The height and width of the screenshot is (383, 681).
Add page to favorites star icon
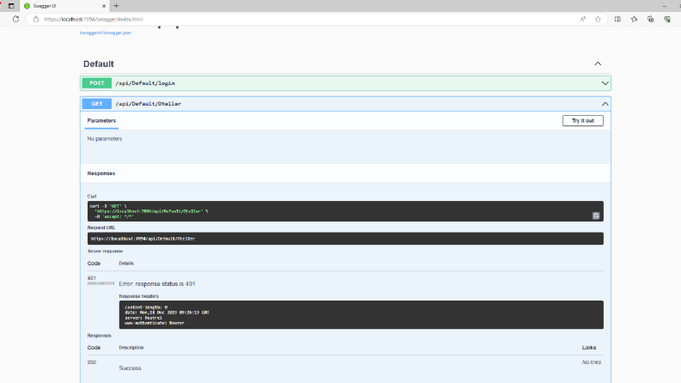tap(598, 19)
